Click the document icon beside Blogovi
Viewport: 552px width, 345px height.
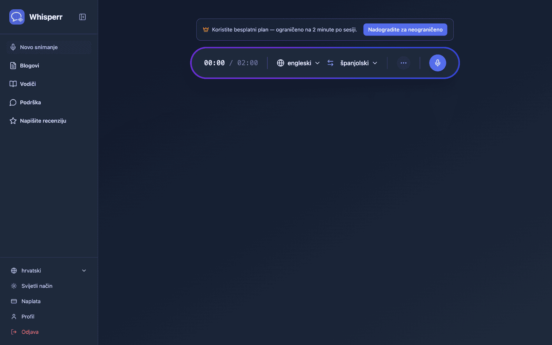pos(13,66)
